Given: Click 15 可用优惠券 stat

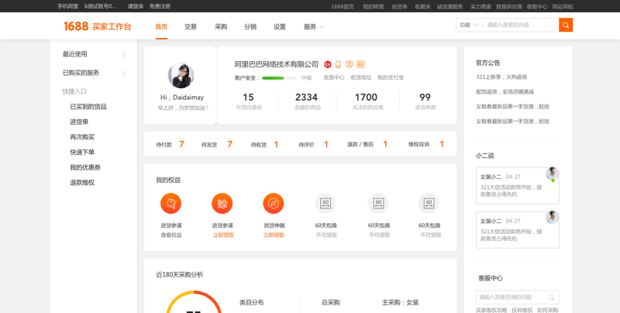Looking at the screenshot, I should (249, 101).
